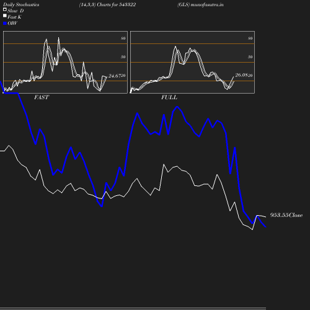The image size is (310, 310).
Task: Click the 'Slow D' legend label
Action: (15, 11)
